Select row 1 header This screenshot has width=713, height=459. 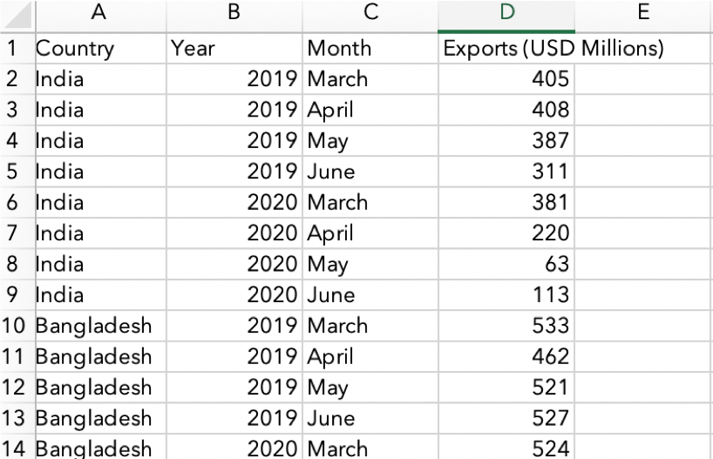[13, 49]
